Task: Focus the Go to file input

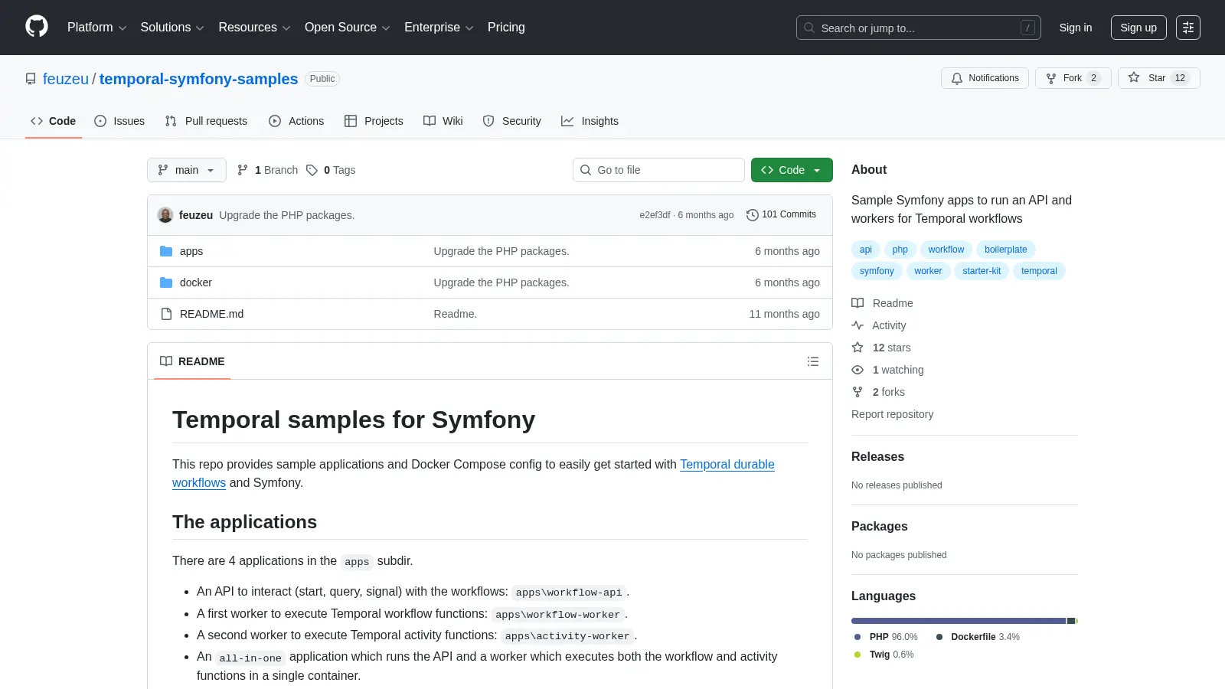Action: click(658, 170)
